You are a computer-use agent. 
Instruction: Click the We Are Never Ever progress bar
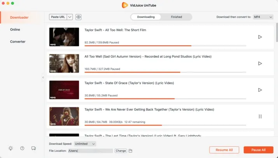click(x=165, y=125)
